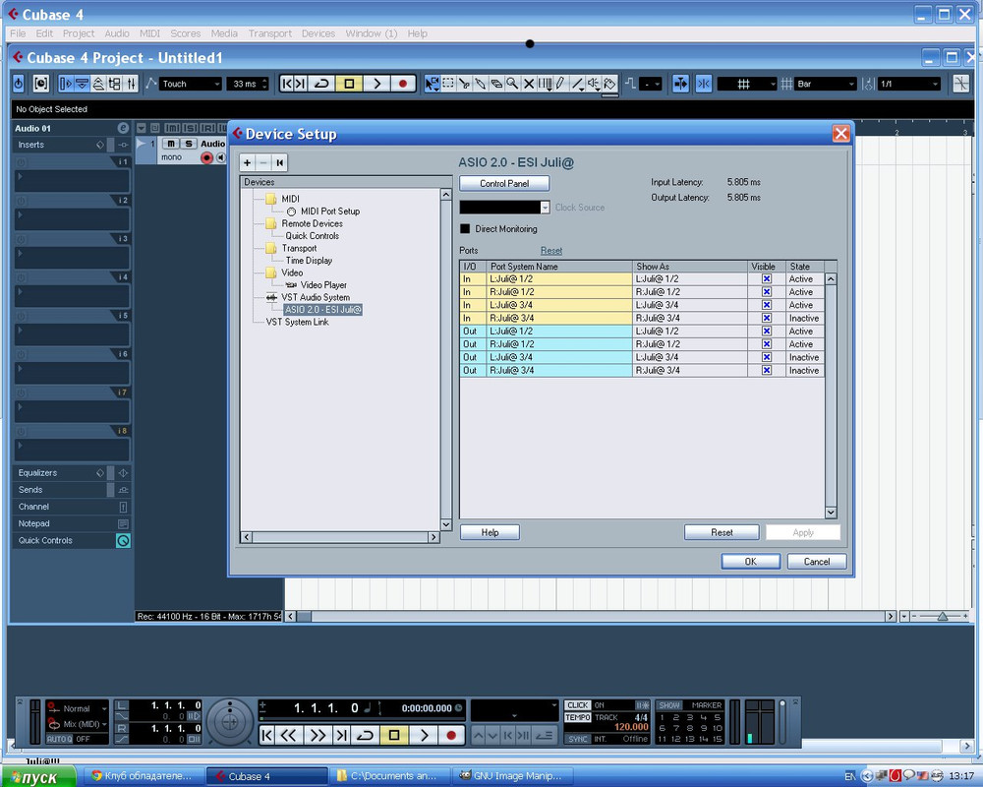Viewport: 983px width, 787px height.
Task: Open the Devices menu
Action: point(318,33)
